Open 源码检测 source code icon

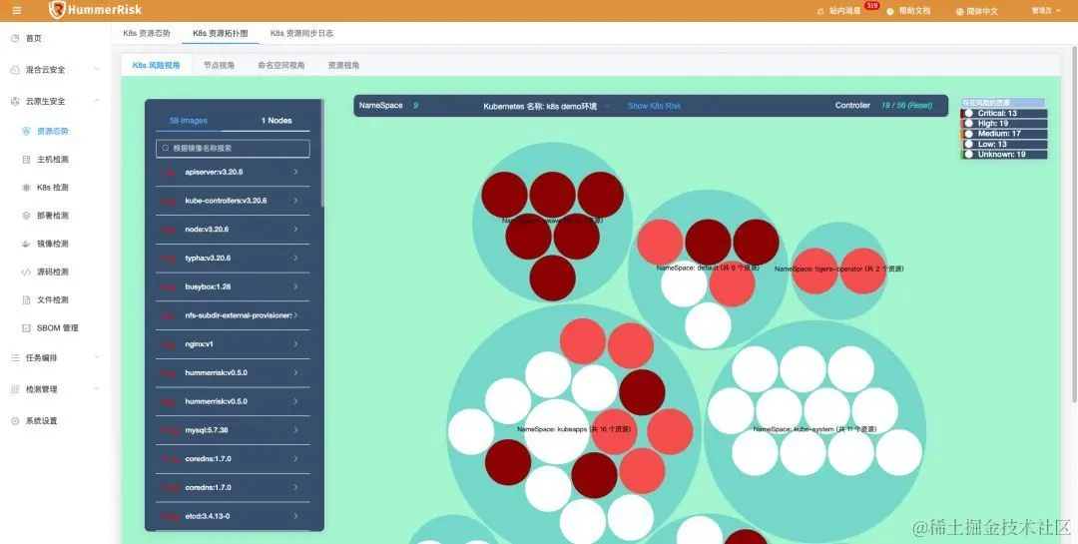coord(26,272)
